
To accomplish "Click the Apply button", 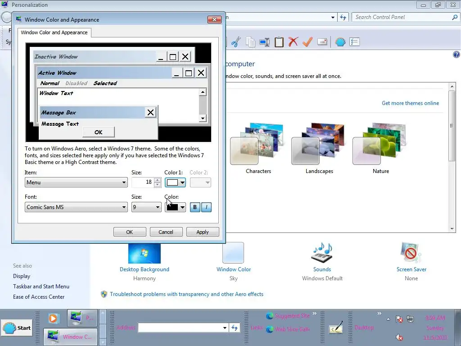I will coord(203,232).
